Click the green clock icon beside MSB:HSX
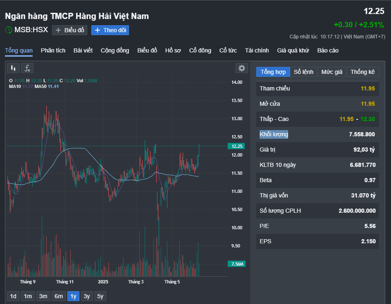The image size is (391, 304). [9, 30]
